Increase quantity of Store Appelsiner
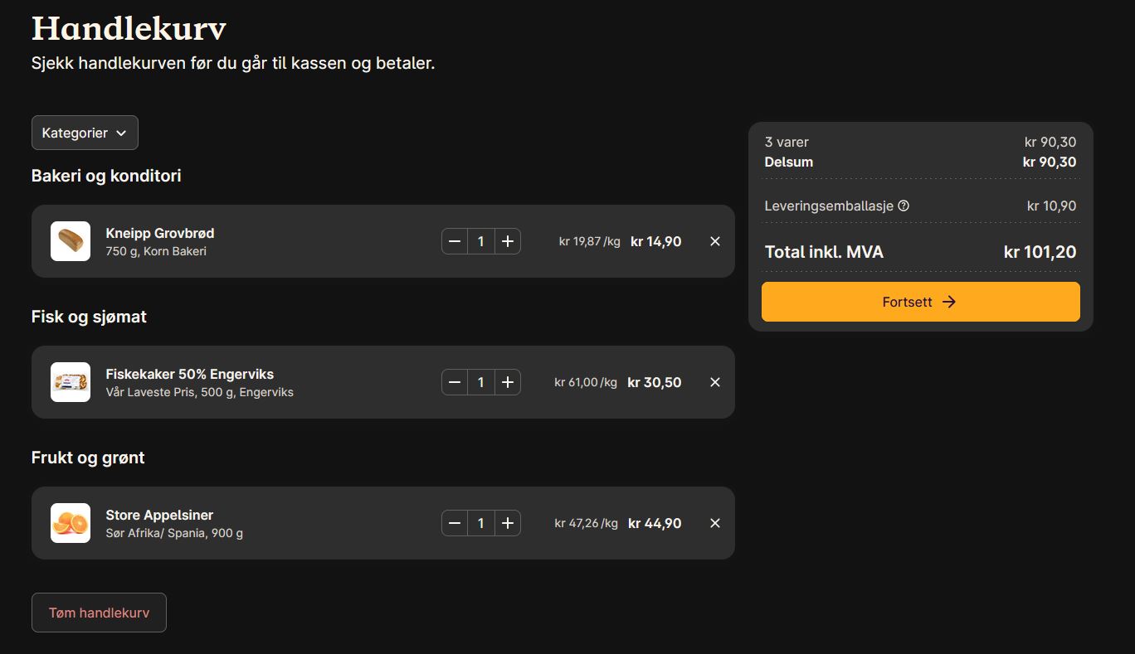The height and width of the screenshot is (654, 1135). (x=508, y=523)
